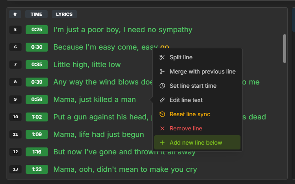Select lyric "Mama, just killed a man"
Image resolution: width=295 pixels, height=184 pixels.
[x=94, y=100]
